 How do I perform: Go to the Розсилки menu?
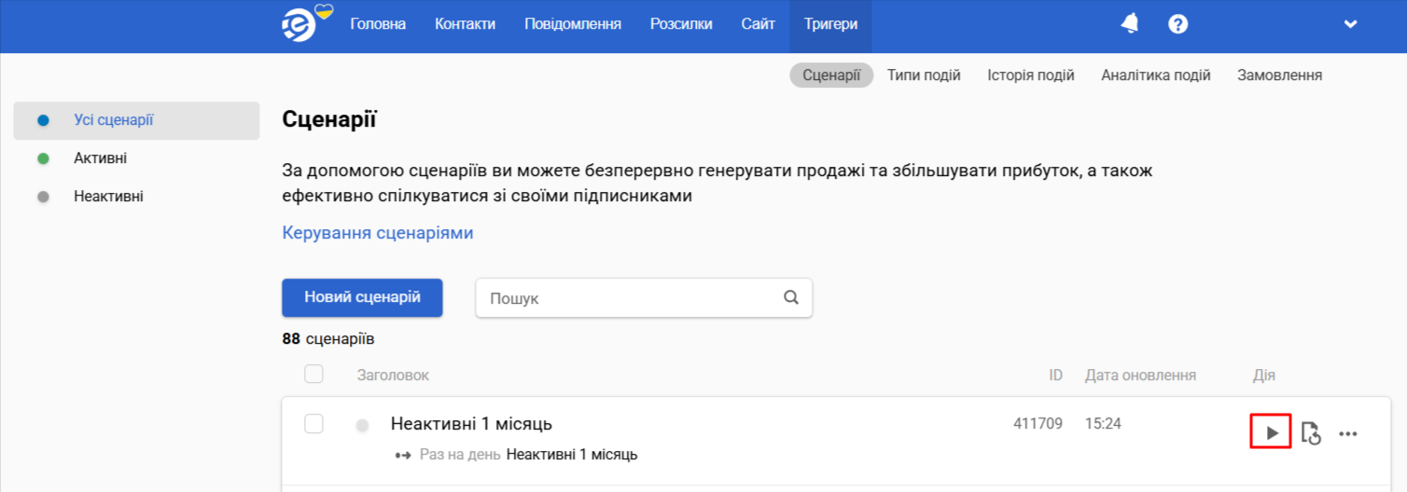coord(681,24)
